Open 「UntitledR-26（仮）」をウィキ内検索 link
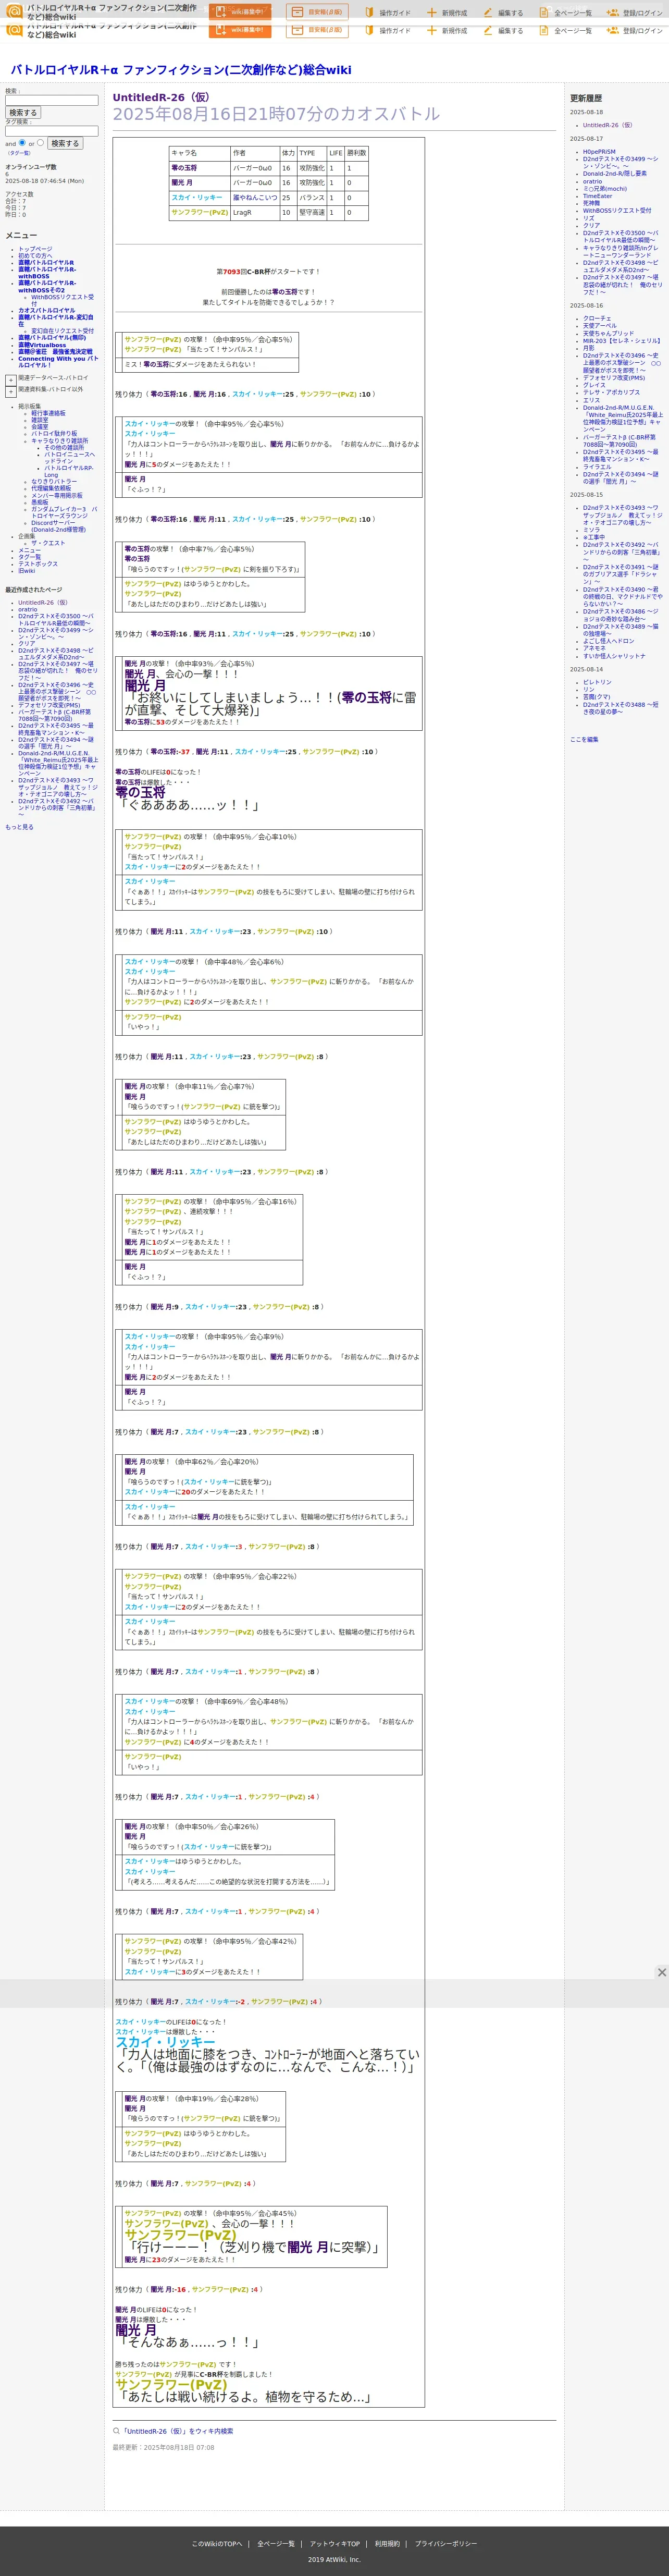This screenshot has height=2576, width=669. tap(177, 2431)
